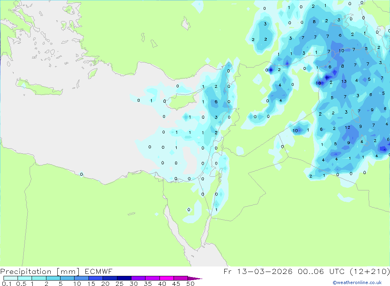Click the island of Cyprus on map
Viewport: 390px width, 286px height.
(182, 100)
